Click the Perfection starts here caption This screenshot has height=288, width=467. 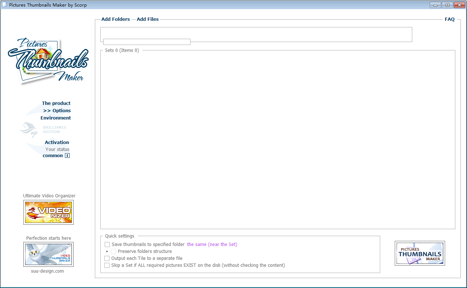(x=49, y=238)
